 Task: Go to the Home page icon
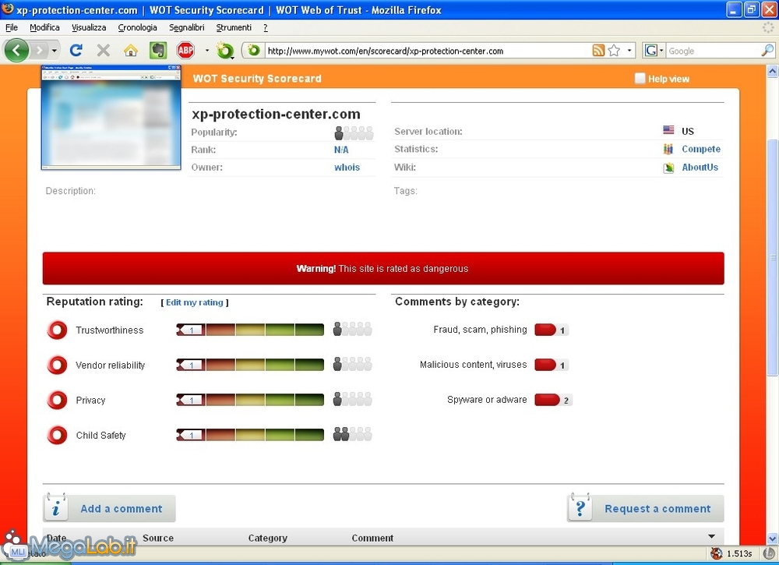click(x=131, y=51)
